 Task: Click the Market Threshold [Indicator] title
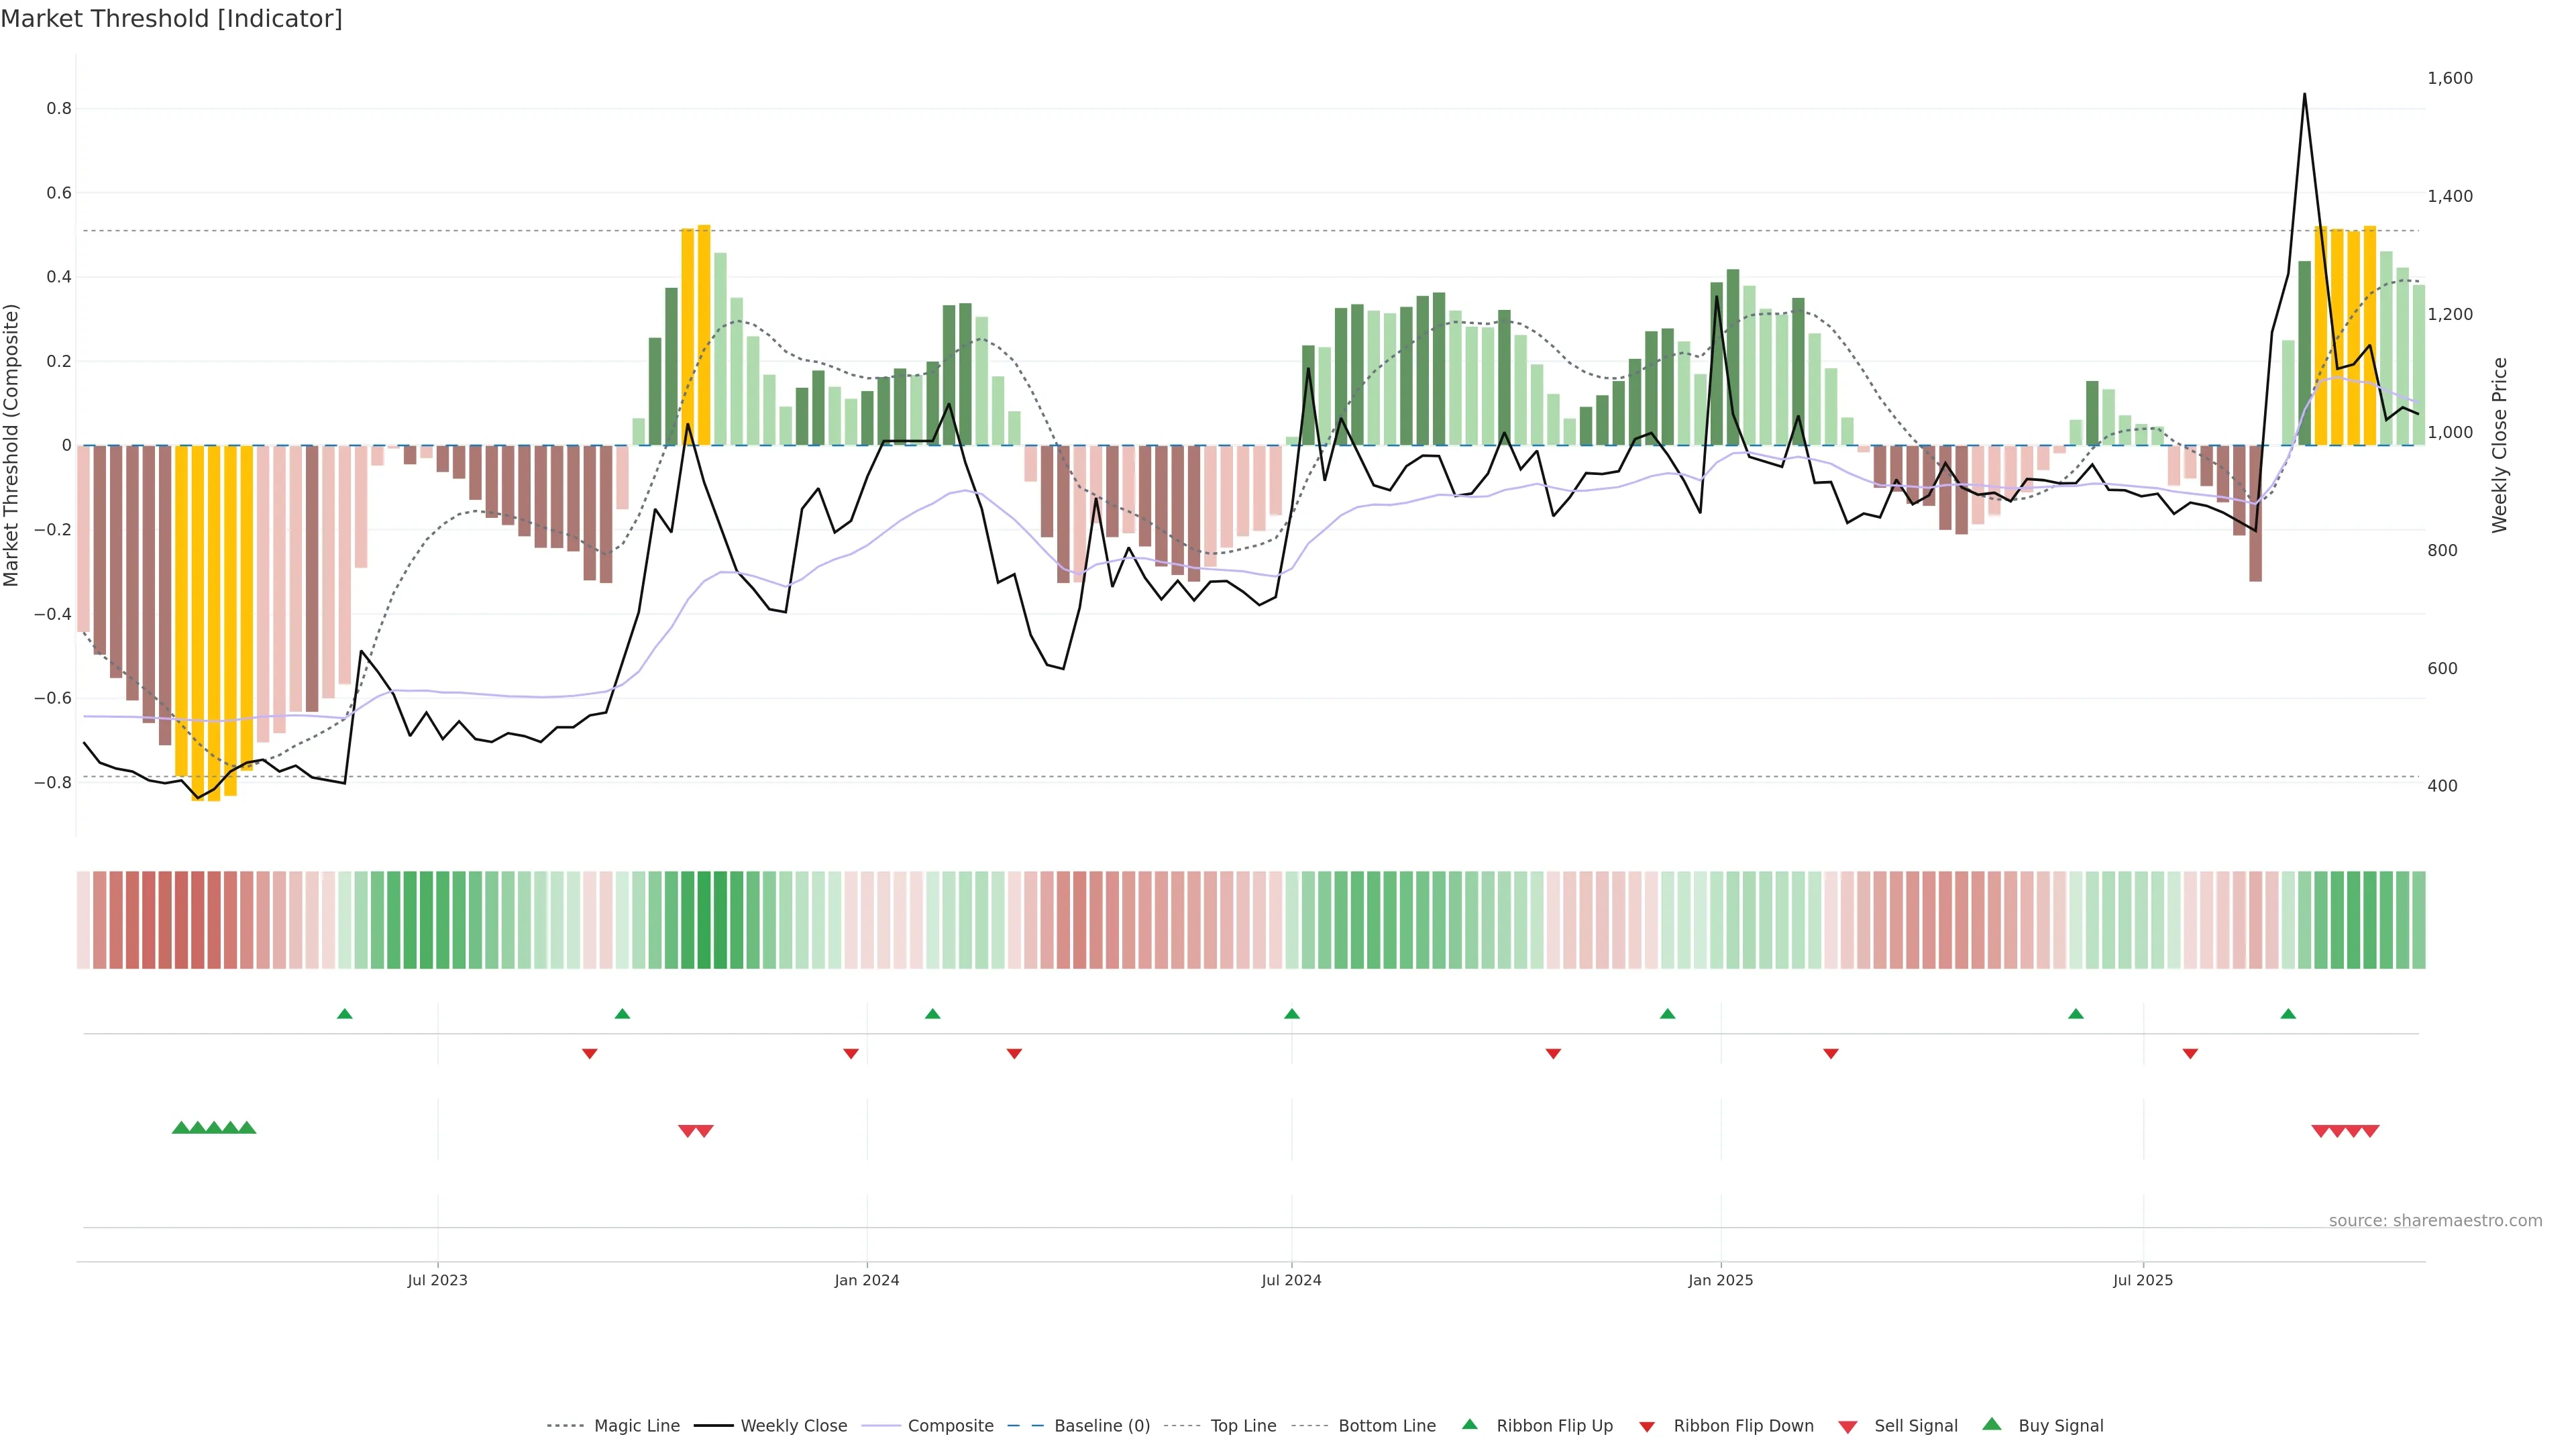click(x=171, y=19)
